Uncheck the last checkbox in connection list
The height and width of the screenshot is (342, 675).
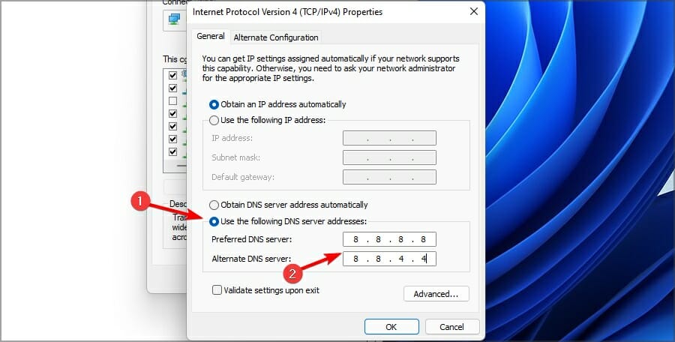(173, 151)
